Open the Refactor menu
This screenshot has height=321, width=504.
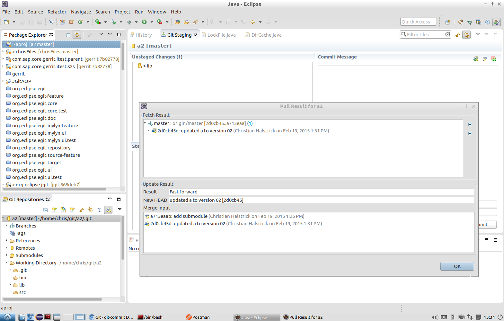(x=57, y=12)
